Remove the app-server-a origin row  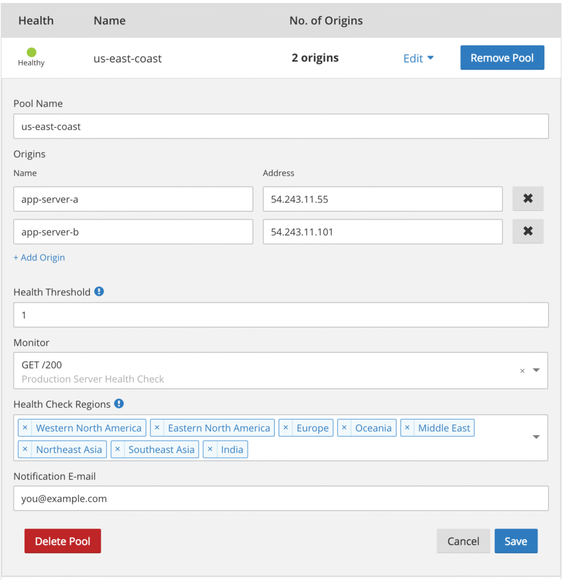[527, 199]
